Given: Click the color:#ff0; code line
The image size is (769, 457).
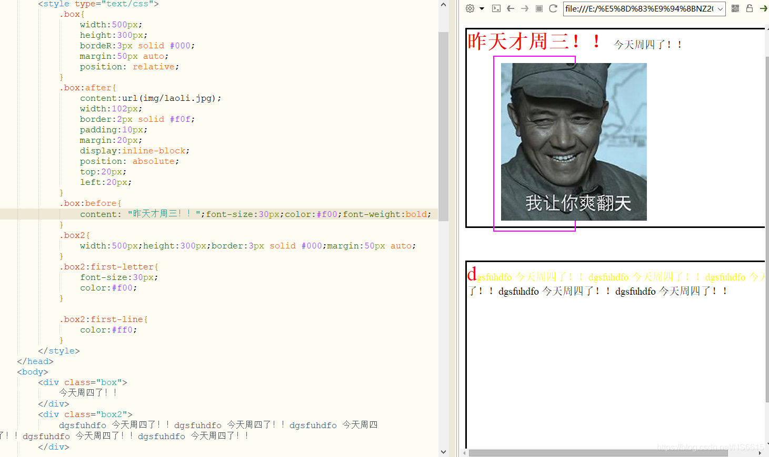Looking at the screenshot, I should [x=108, y=330].
